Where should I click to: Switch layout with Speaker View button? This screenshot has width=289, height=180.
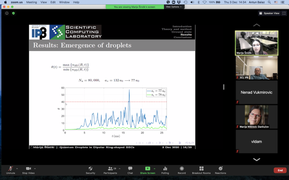click(269, 13)
